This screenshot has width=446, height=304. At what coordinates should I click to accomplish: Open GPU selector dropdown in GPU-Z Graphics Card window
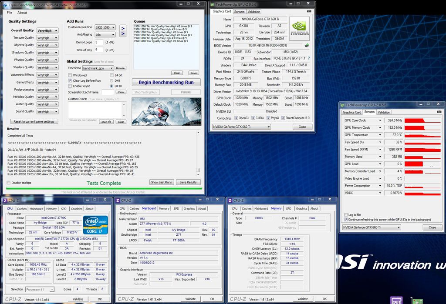[241, 127]
